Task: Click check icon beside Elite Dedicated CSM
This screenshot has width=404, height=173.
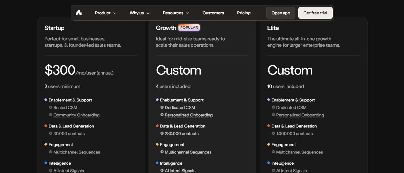Action: 273,107
